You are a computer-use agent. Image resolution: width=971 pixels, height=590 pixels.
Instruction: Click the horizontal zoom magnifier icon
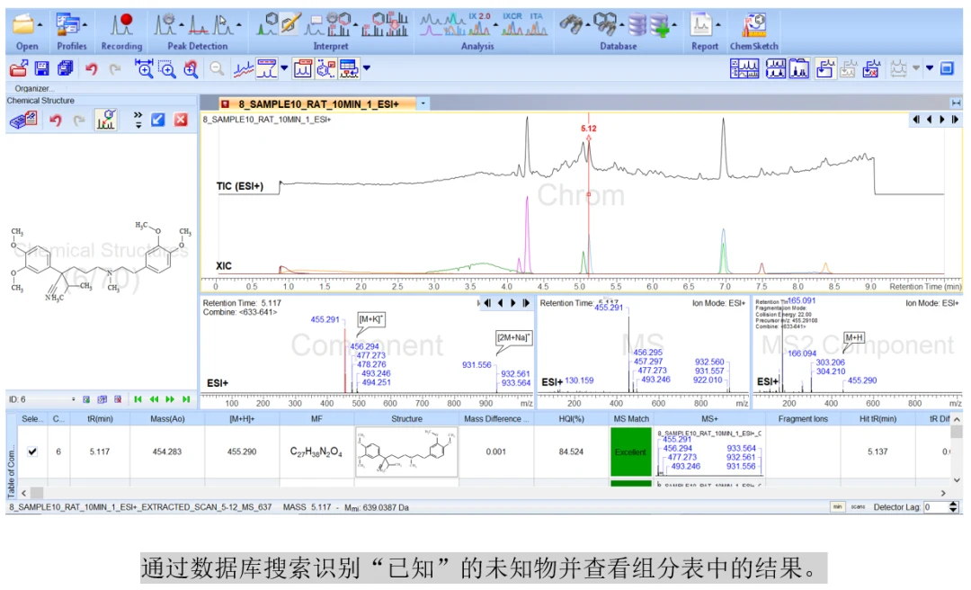pyautogui.click(x=144, y=68)
